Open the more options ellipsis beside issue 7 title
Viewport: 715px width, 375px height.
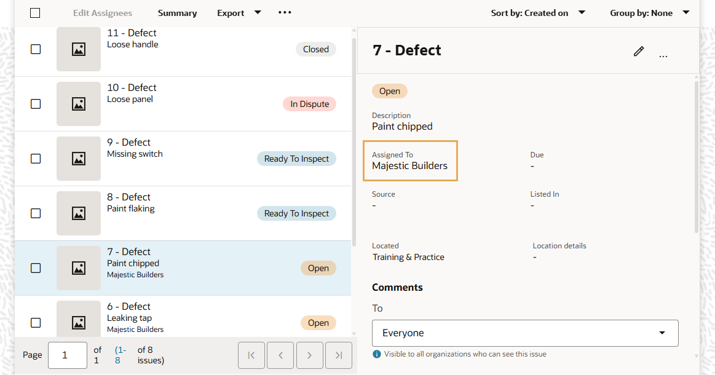tap(663, 56)
